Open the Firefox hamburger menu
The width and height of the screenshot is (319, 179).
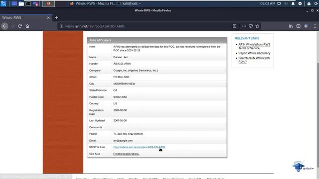315,26
